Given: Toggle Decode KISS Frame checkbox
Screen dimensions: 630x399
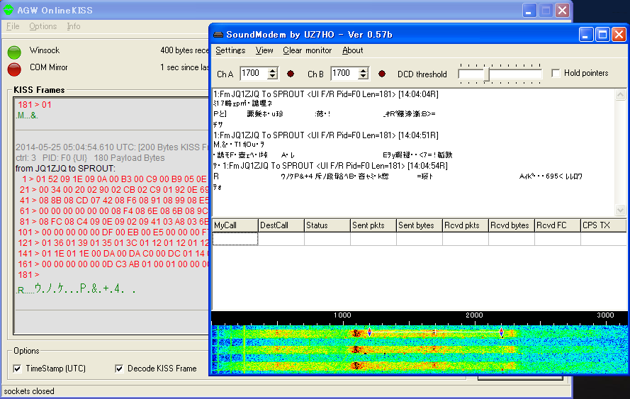Looking at the screenshot, I should (x=119, y=369).
